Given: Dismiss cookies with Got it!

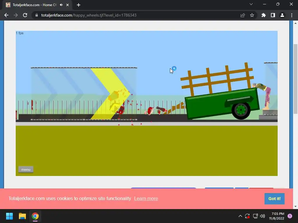Looking at the screenshot, I should point(274,199).
